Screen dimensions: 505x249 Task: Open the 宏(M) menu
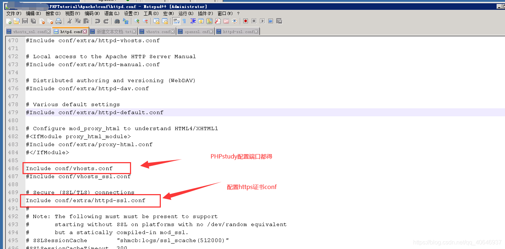click(x=168, y=13)
